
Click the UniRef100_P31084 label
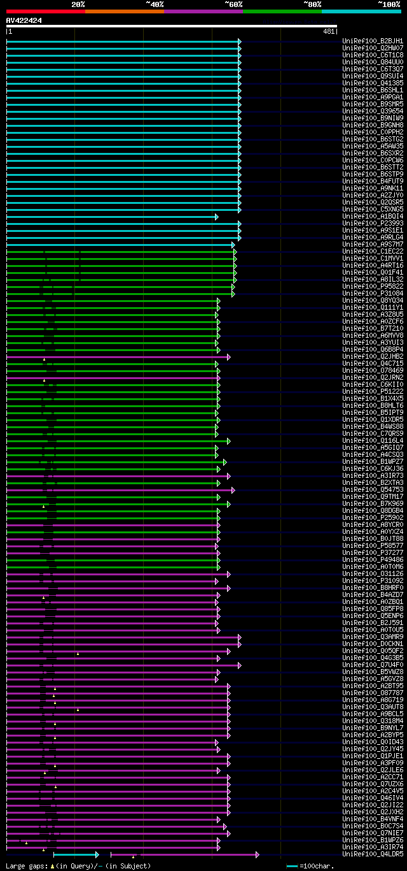click(x=373, y=293)
